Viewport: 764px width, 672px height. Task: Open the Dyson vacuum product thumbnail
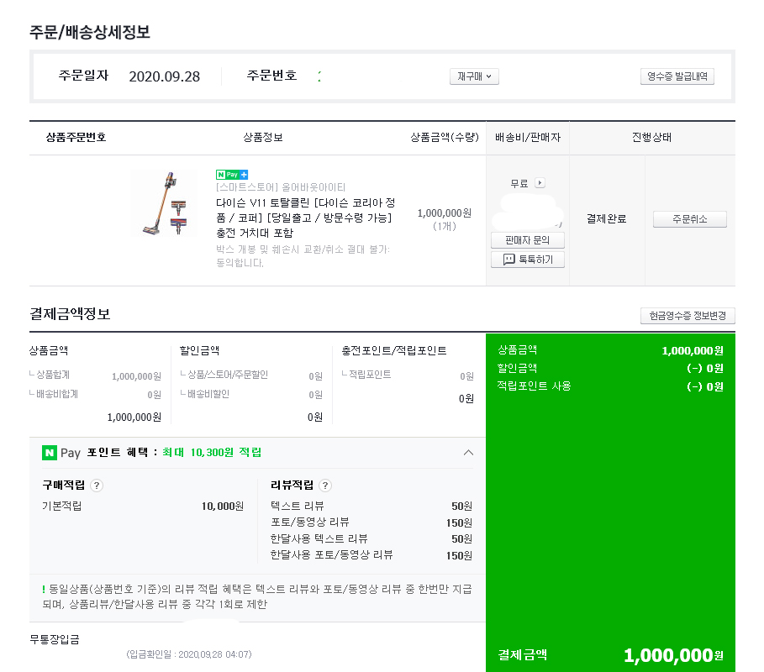tap(164, 204)
